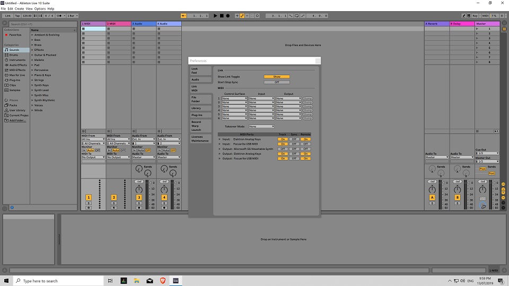Open Library preferences tab

200,108
